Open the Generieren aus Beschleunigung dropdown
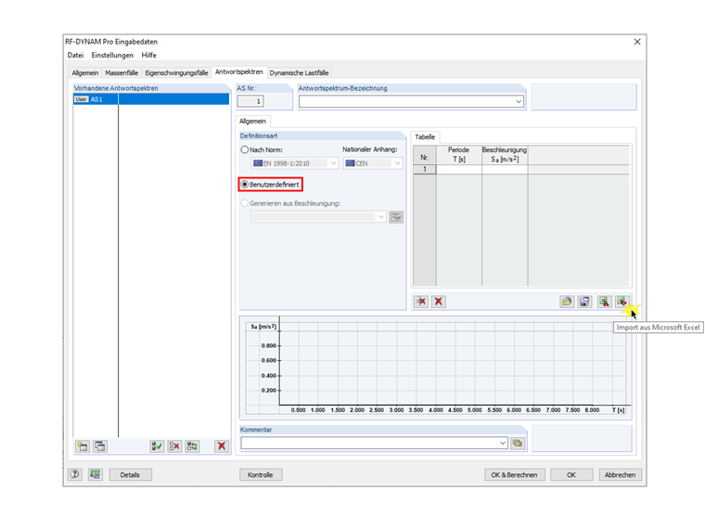This screenshot has height=529, width=705. [381, 217]
